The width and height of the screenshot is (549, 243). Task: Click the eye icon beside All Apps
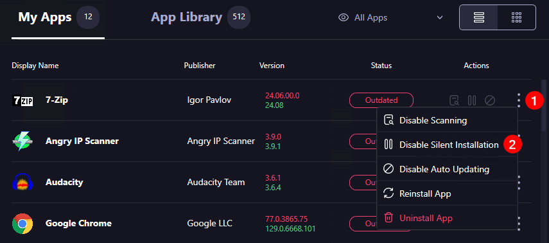(344, 17)
